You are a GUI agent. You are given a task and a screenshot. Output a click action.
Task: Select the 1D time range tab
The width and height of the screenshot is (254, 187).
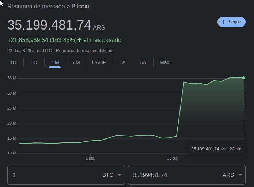point(13,63)
